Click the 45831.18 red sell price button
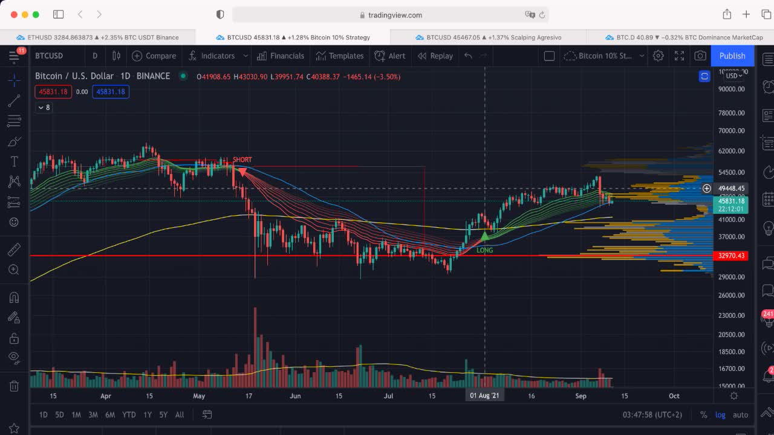774x435 pixels. (x=53, y=92)
